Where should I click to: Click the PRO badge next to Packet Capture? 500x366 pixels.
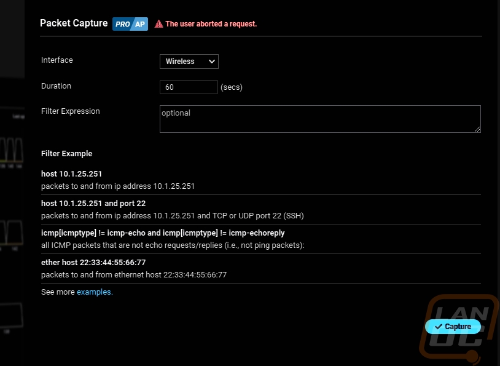click(123, 24)
